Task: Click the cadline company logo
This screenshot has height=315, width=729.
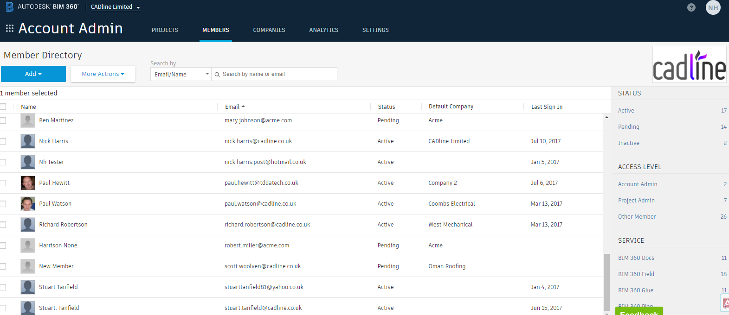Action: pos(690,64)
